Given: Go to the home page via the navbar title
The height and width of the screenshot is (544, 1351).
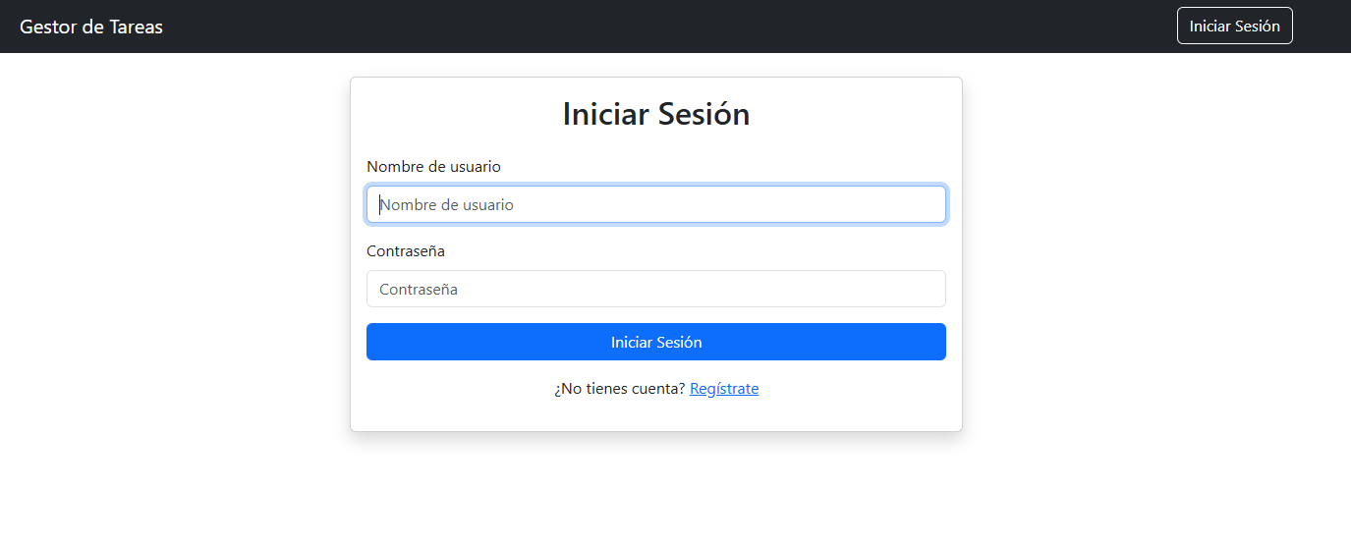Looking at the screenshot, I should tap(91, 27).
